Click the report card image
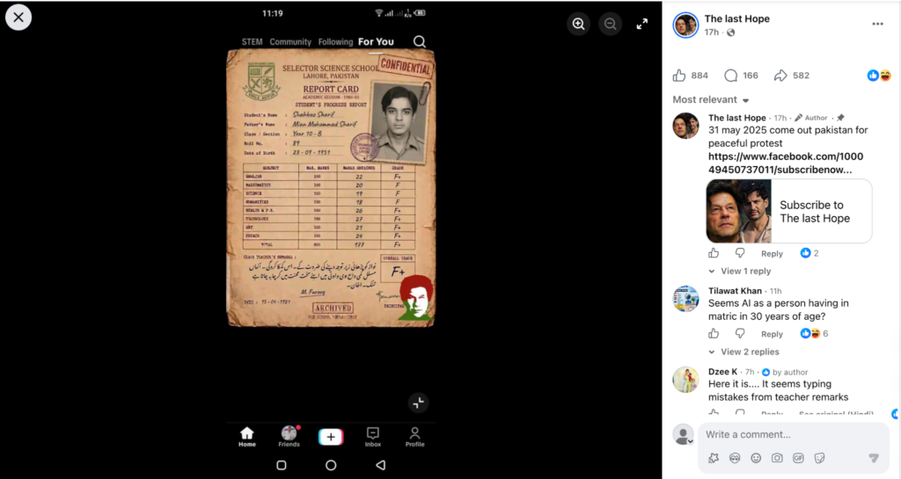 click(x=331, y=187)
